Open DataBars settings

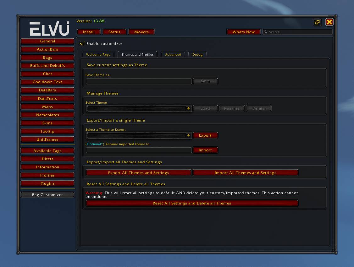click(x=47, y=90)
